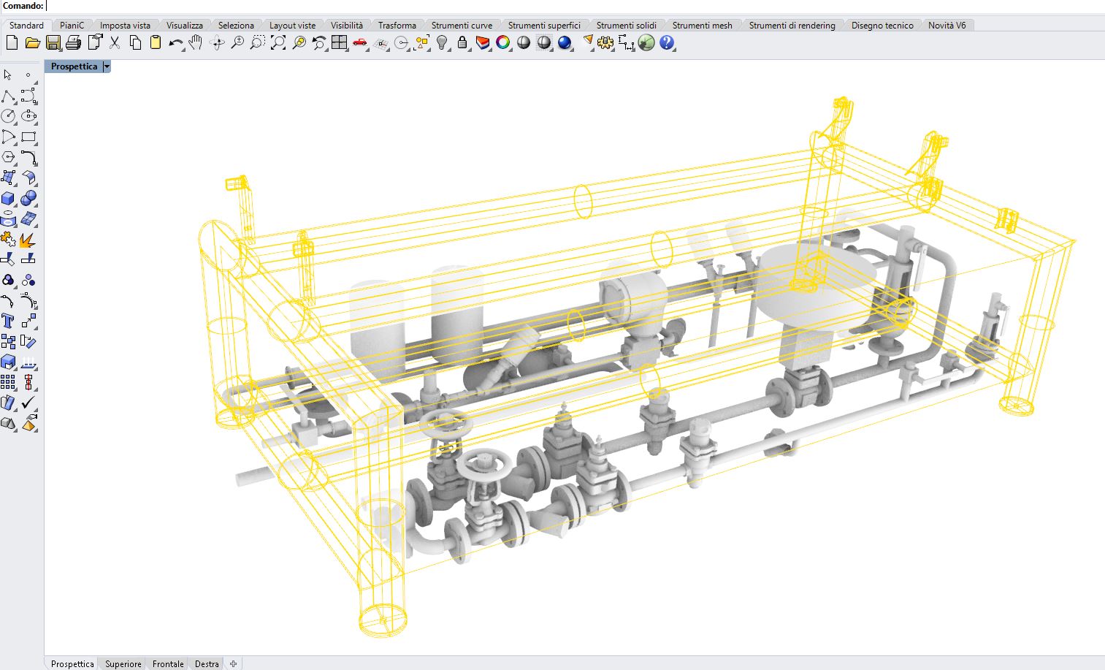1105x670 pixels.
Task: Open the Layers panel icon
Action: click(x=483, y=43)
